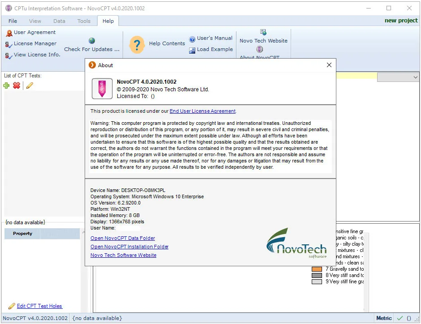Click 'List of CPT Tests:' label
Screen dimensions: 421x324
click(23, 76)
